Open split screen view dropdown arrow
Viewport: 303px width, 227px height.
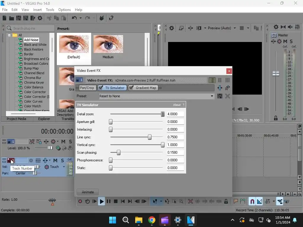205,28
